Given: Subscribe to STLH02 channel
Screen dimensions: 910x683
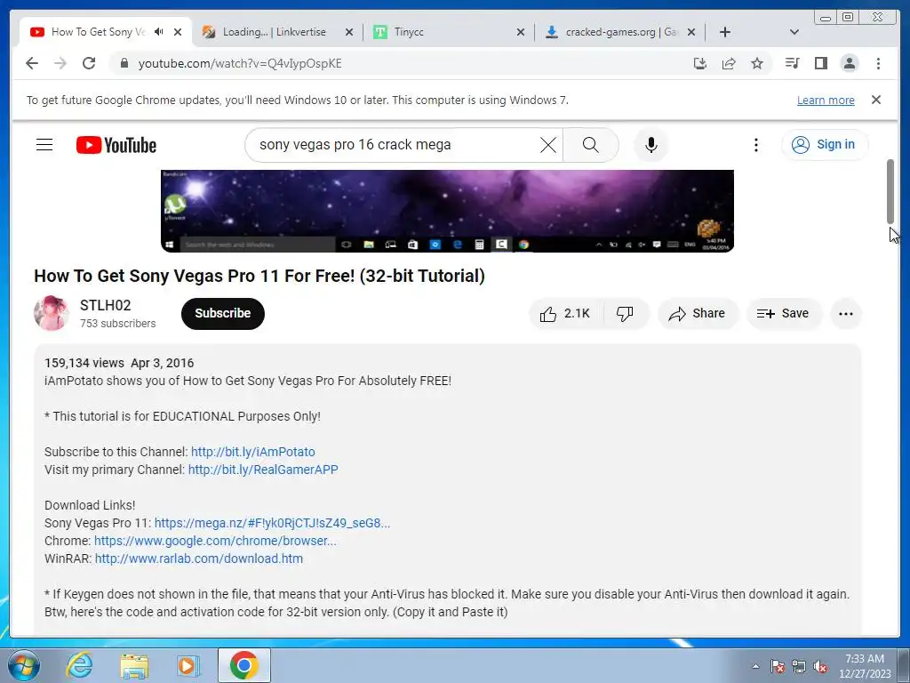Looking at the screenshot, I should coord(223,314).
